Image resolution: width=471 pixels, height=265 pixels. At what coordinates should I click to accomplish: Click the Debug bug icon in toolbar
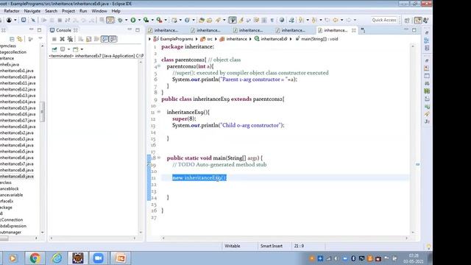(x=120, y=20)
